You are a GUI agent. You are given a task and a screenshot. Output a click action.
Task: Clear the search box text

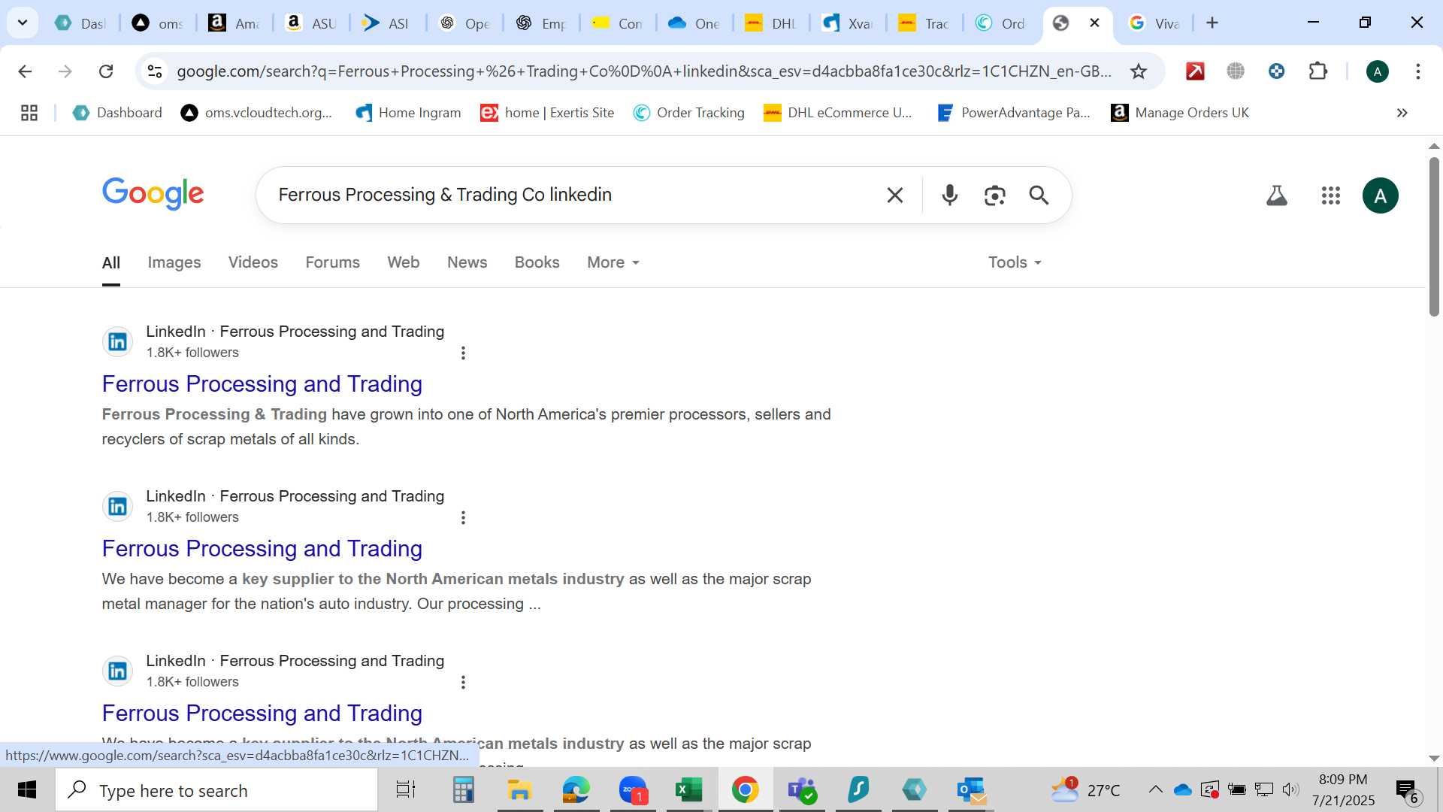pos(894,195)
